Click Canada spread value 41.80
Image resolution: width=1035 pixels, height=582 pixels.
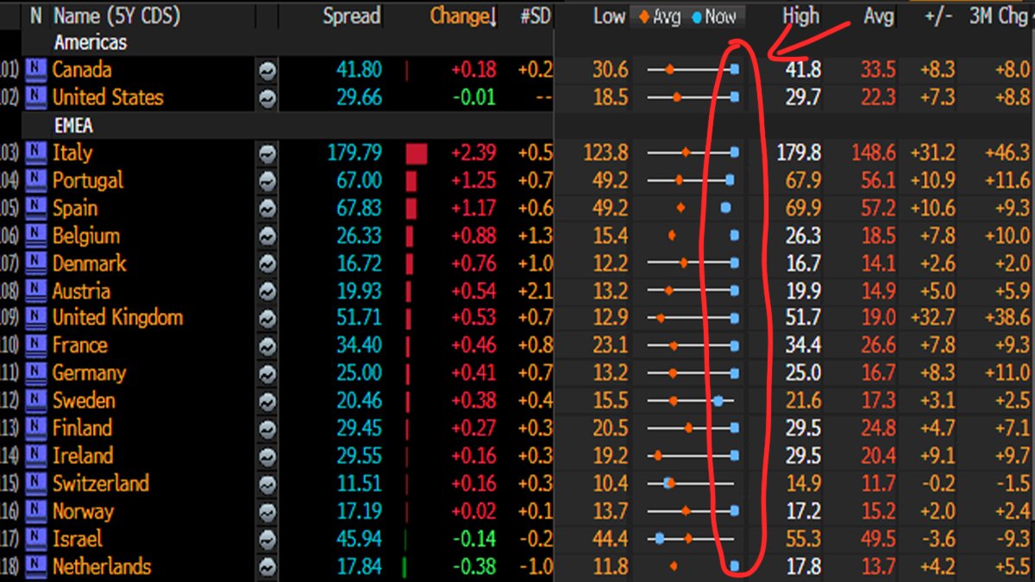359,70
